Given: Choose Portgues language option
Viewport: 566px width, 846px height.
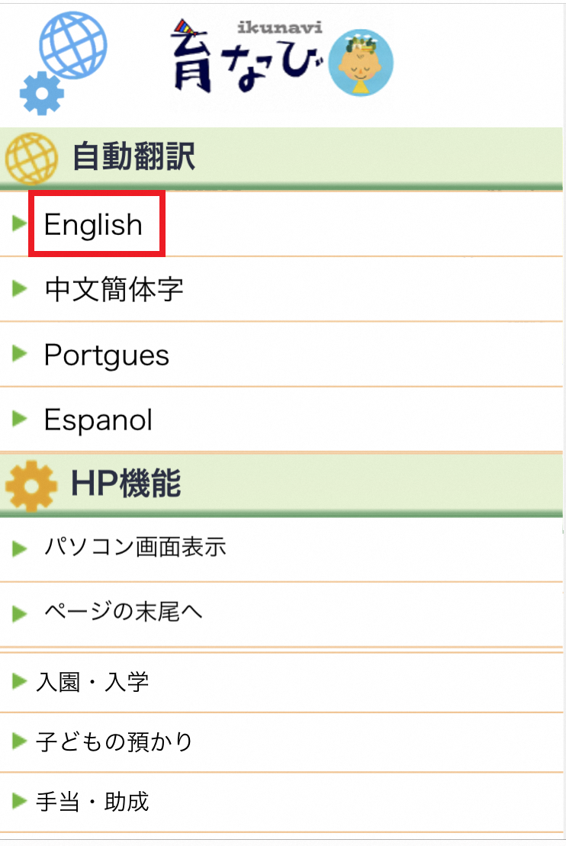Looking at the screenshot, I should 107,355.
